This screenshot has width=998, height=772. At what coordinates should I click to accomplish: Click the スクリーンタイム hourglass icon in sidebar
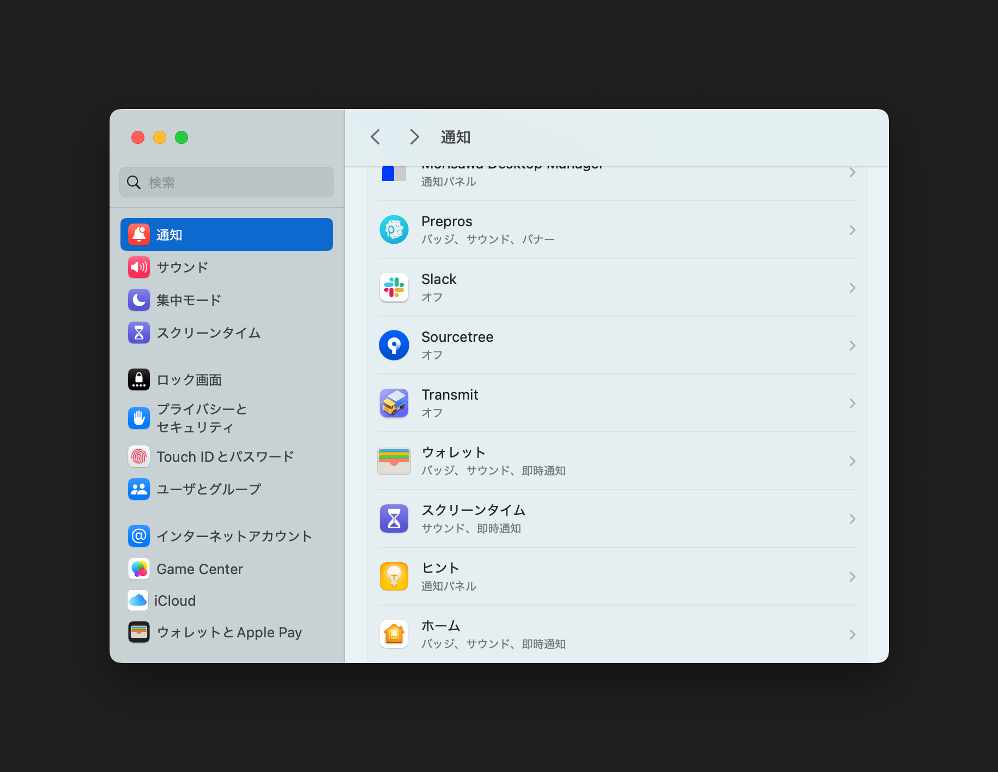coord(139,333)
